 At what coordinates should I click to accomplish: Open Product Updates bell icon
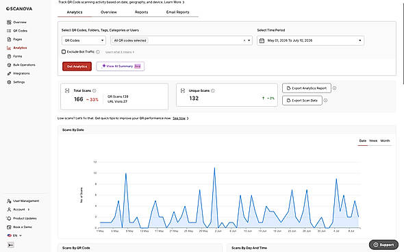pos(9,218)
